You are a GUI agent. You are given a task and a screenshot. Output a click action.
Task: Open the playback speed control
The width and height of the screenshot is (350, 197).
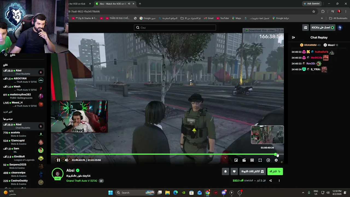pyautogui.click(x=268, y=160)
